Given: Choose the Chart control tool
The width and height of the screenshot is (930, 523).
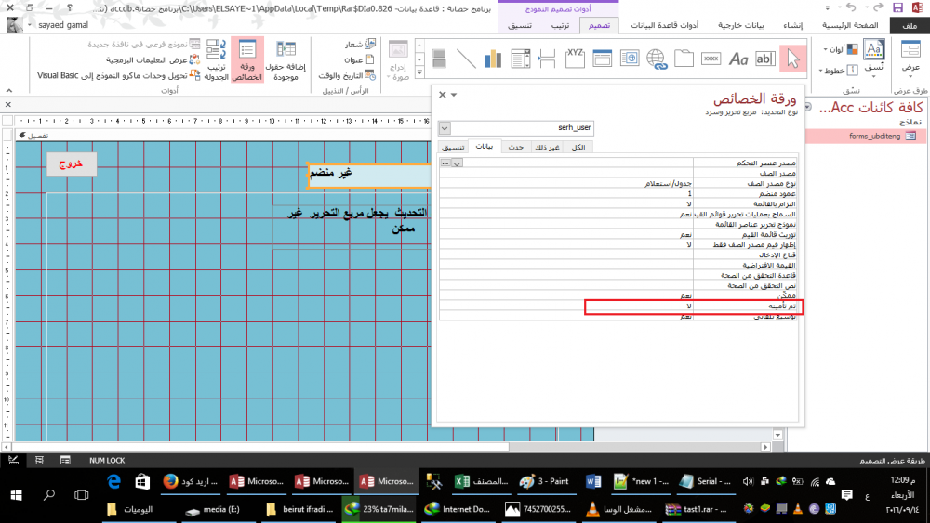Looking at the screenshot, I should click(x=493, y=59).
